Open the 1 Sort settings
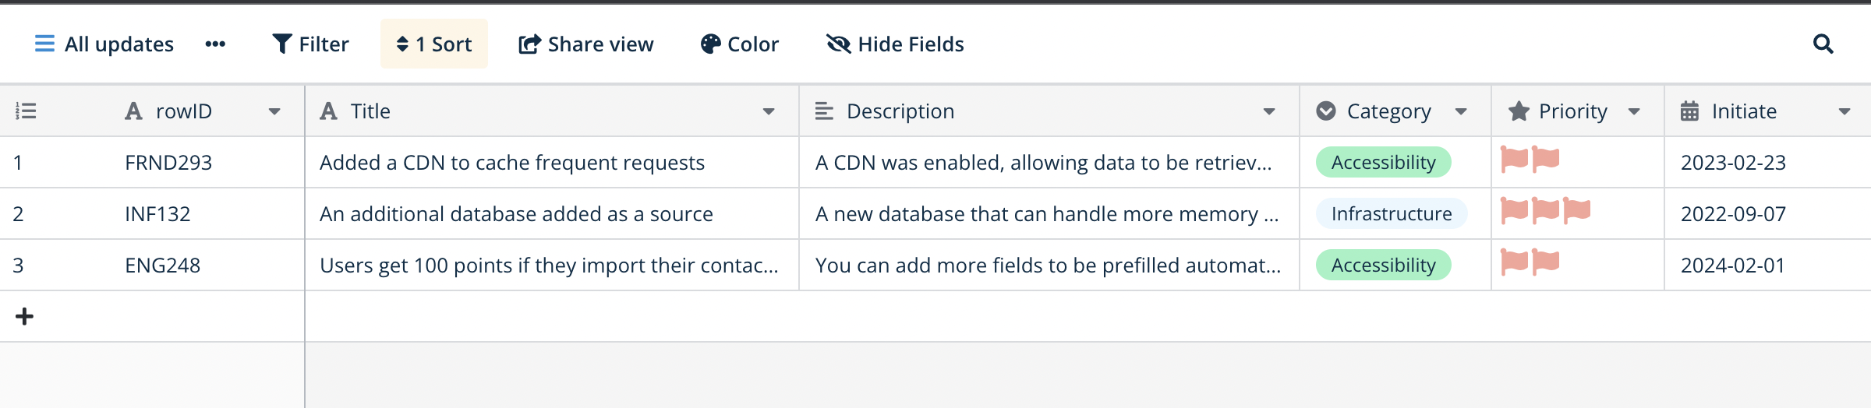1871x408 pixels. point(434,44)
